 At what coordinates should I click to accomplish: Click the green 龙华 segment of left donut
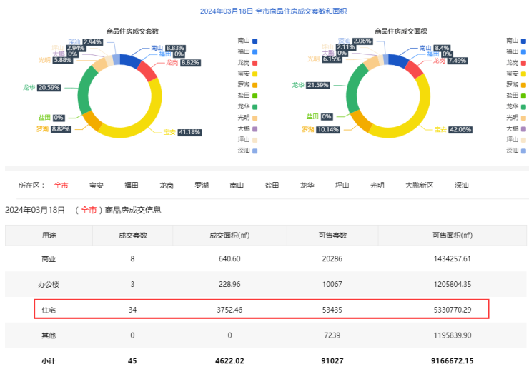[87, 94]
